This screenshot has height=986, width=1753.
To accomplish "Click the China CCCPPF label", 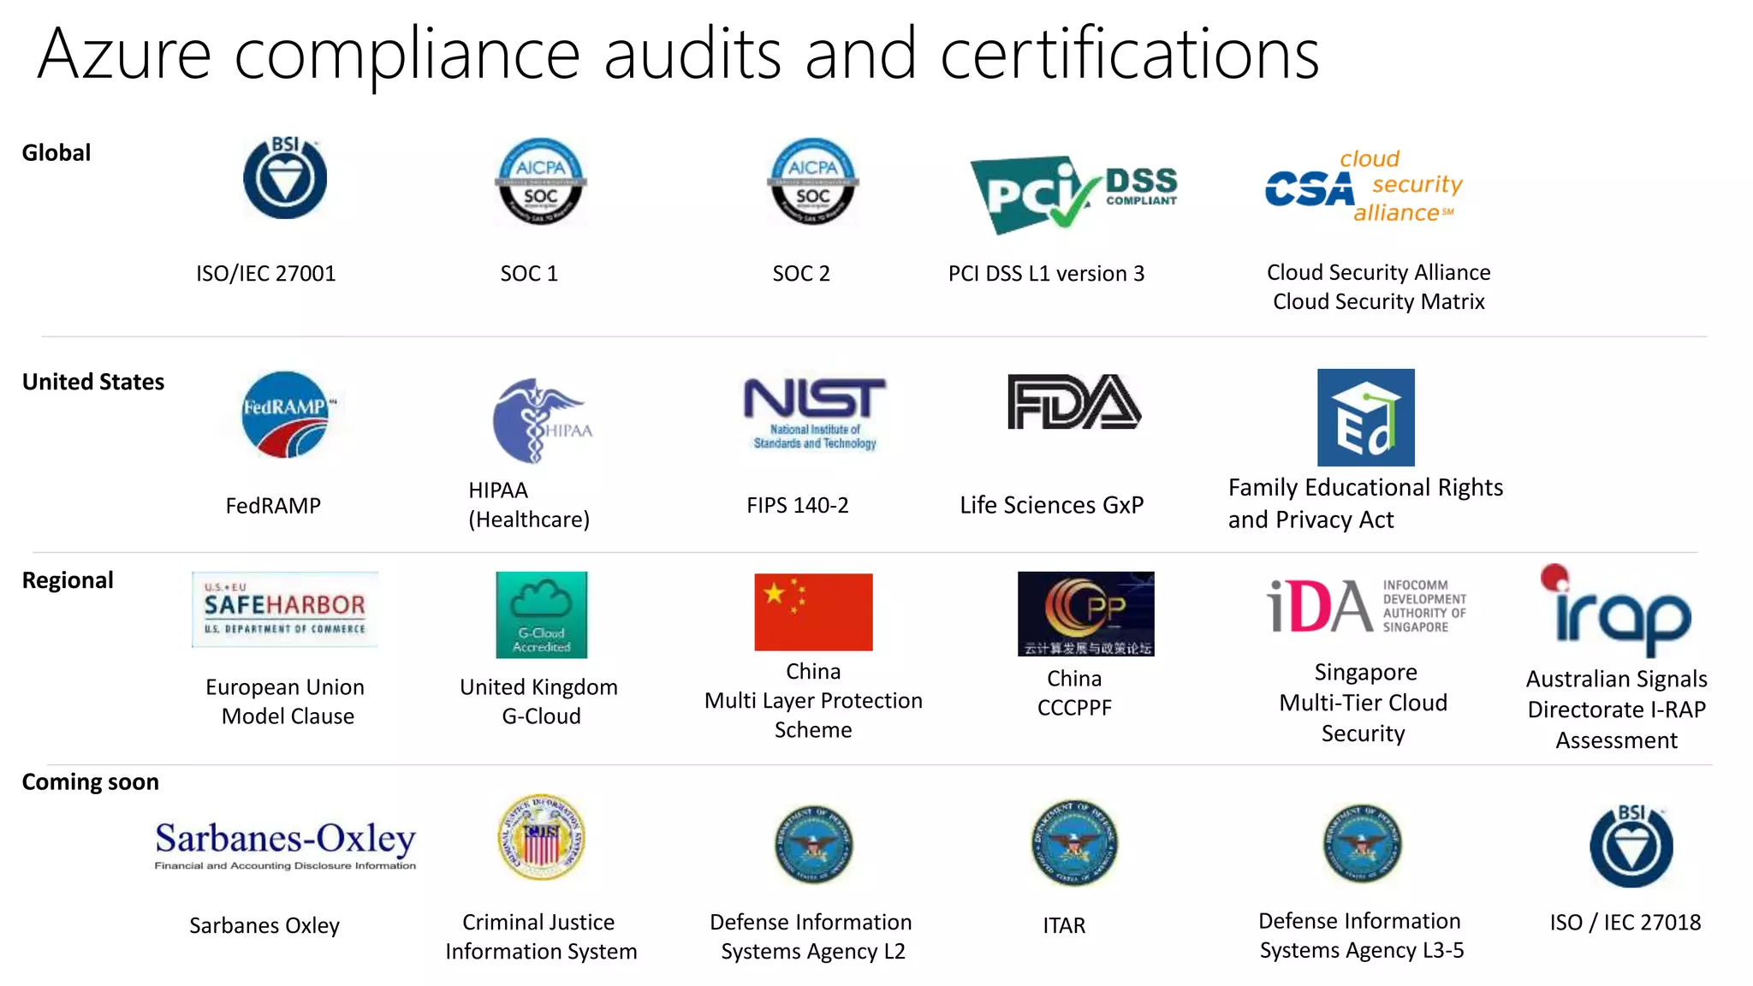I will [1074, 692].
